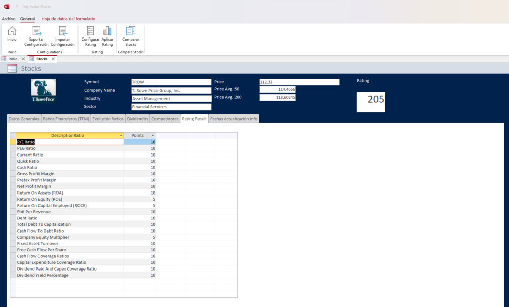Select the Return On Assets (ROA) cell
This screenshot has width=509, height=307.
click(70, 193)
